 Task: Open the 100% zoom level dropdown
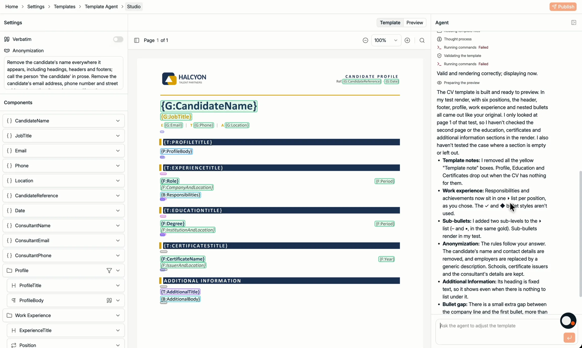click(x=386, y=40)
